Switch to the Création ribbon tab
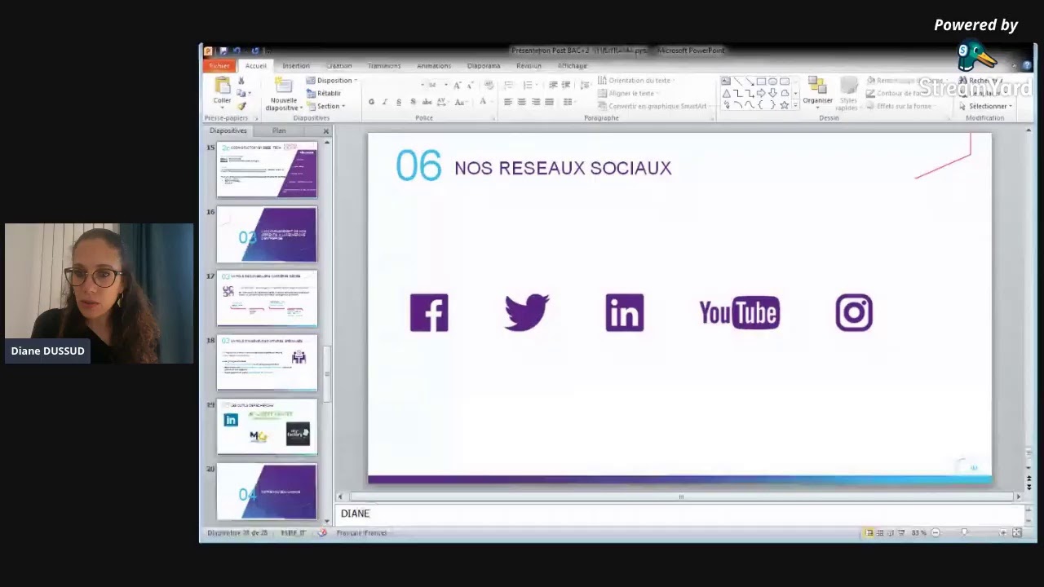This screenshot has width=1044, height=587. pyautogui.click(x=339, y=66)
